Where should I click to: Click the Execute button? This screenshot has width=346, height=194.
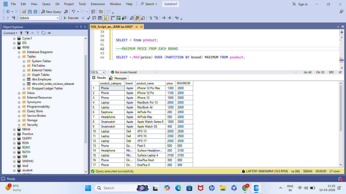pos(71,18)
